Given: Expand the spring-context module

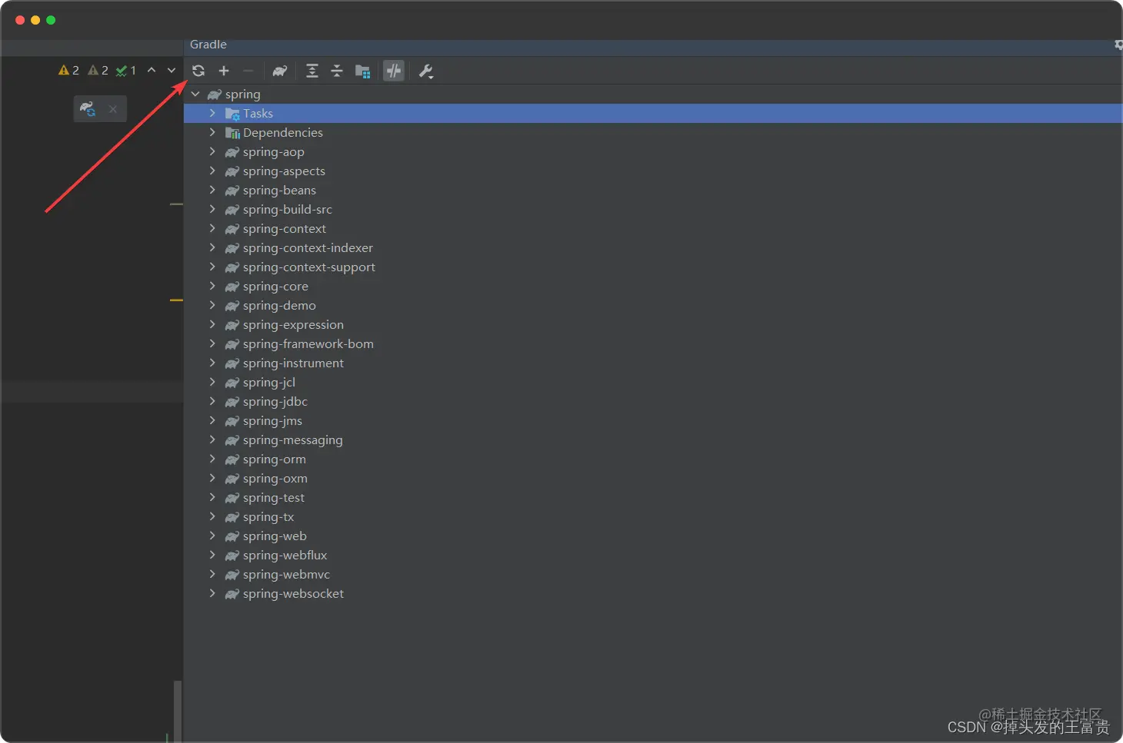Looking at the screenshot, I should pos(213,228).
